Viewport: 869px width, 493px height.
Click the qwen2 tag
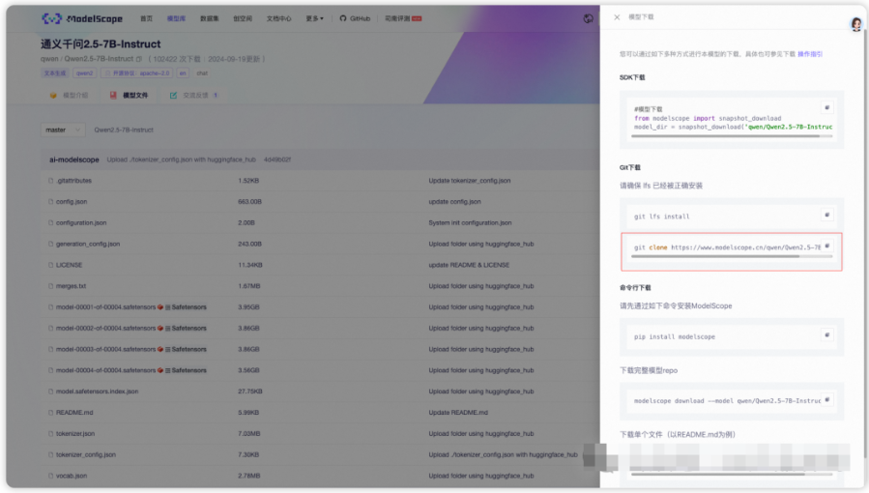[x=85, y=73]
